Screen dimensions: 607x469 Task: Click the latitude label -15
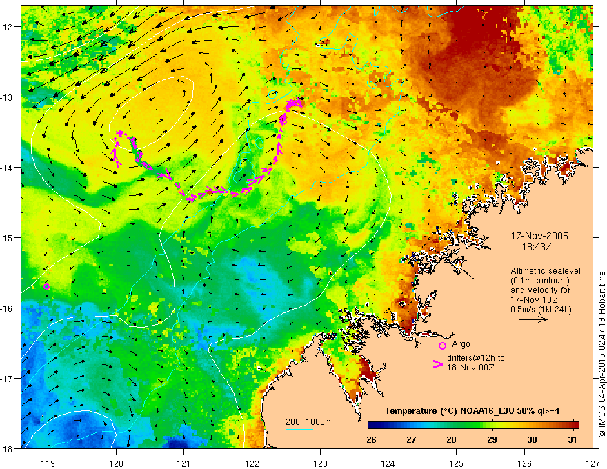tap(8, 237)
